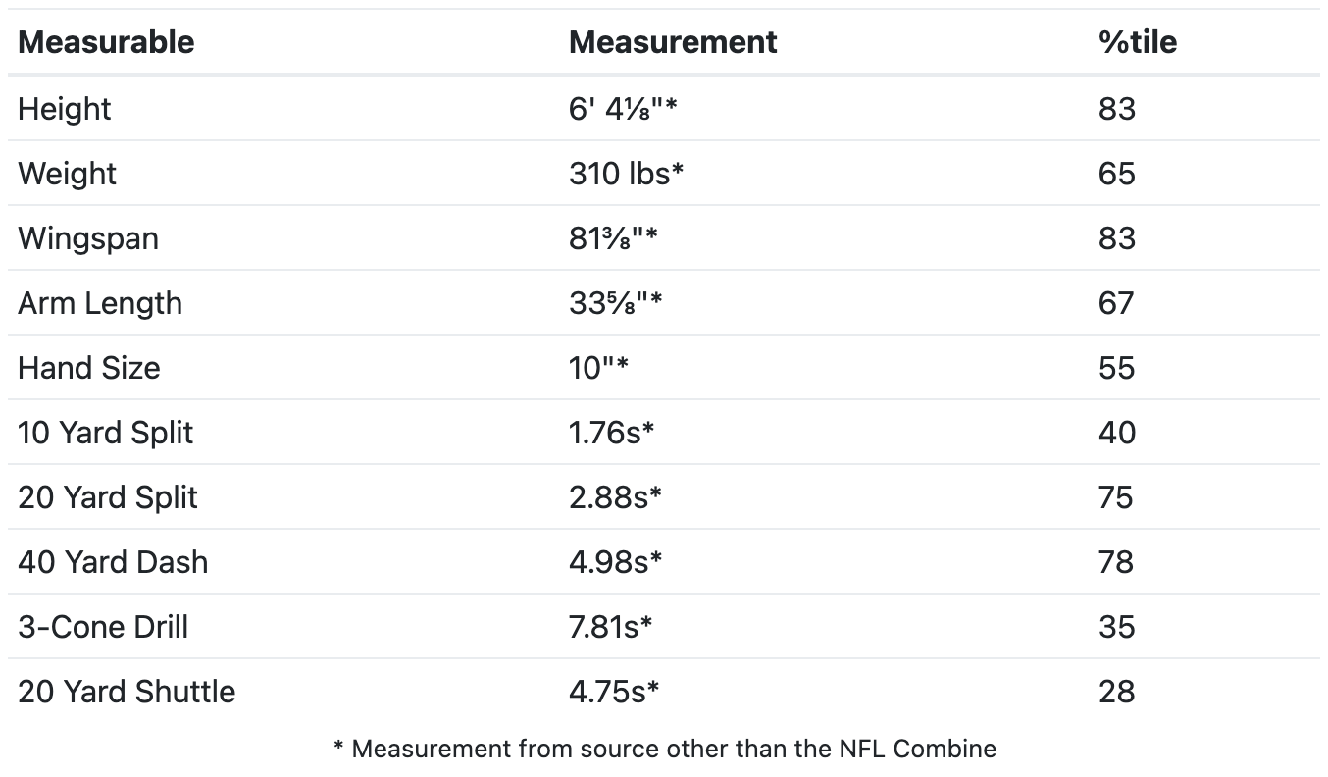Click the Measurement column header

[x=673, y=42]
